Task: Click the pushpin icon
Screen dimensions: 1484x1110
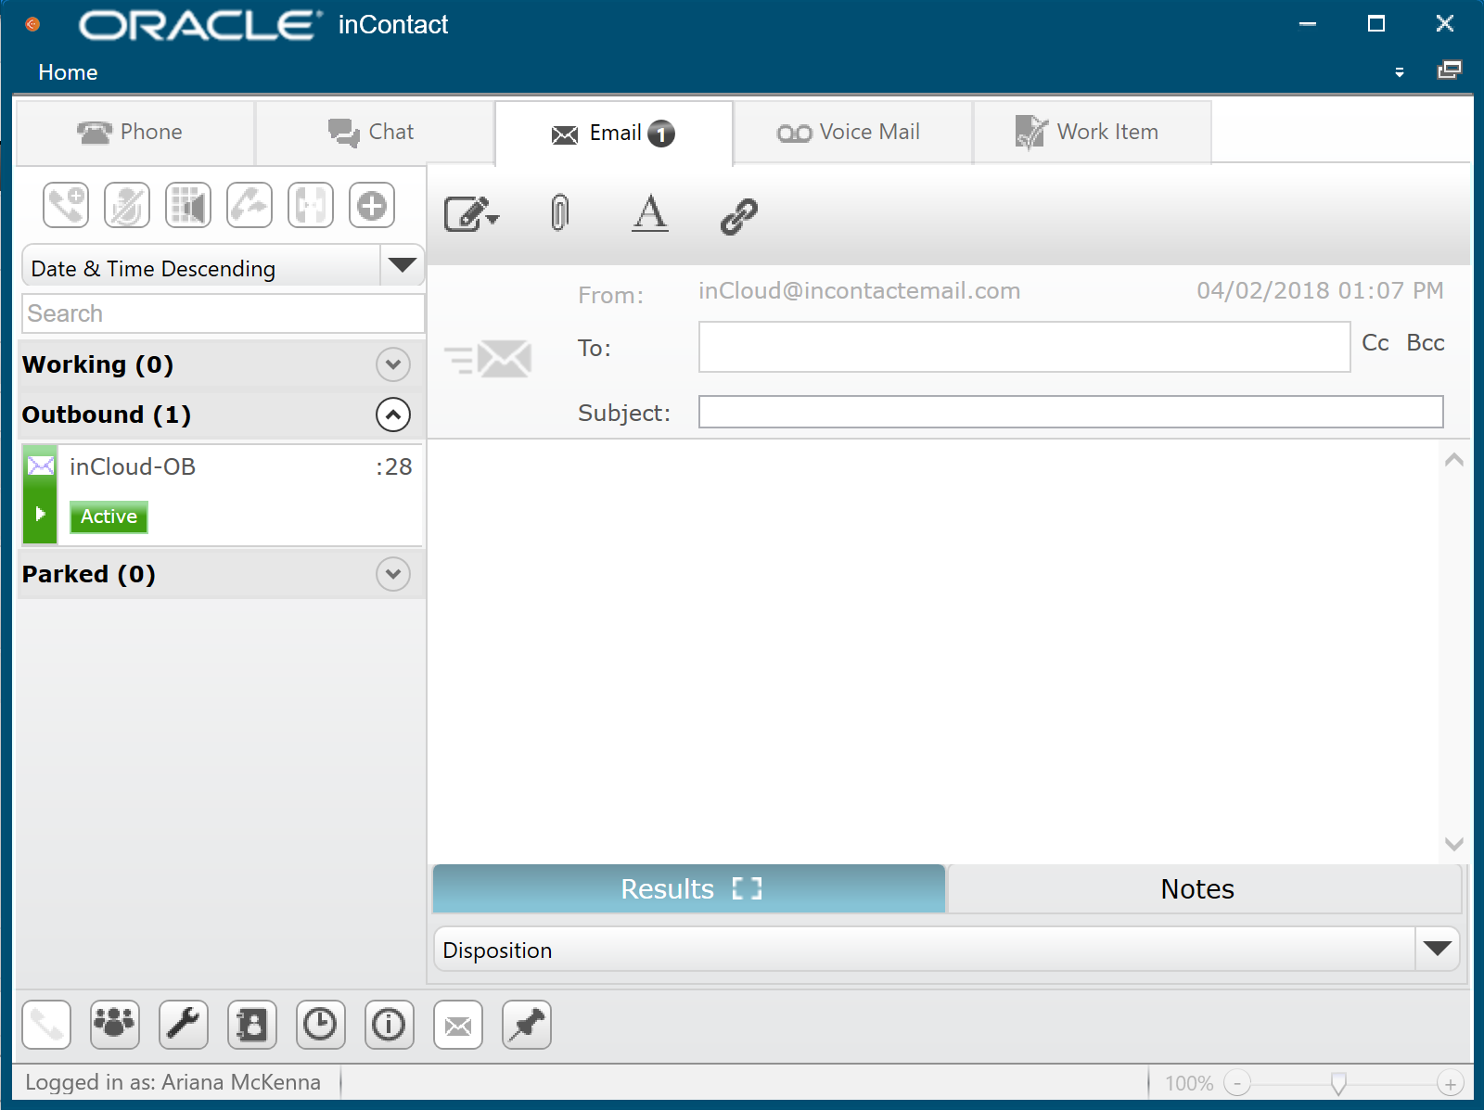Action: tap(527, 1025)
